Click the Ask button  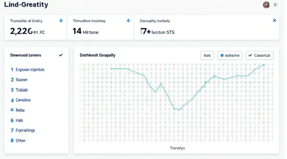pyautogui.click(x=207, y=55)
